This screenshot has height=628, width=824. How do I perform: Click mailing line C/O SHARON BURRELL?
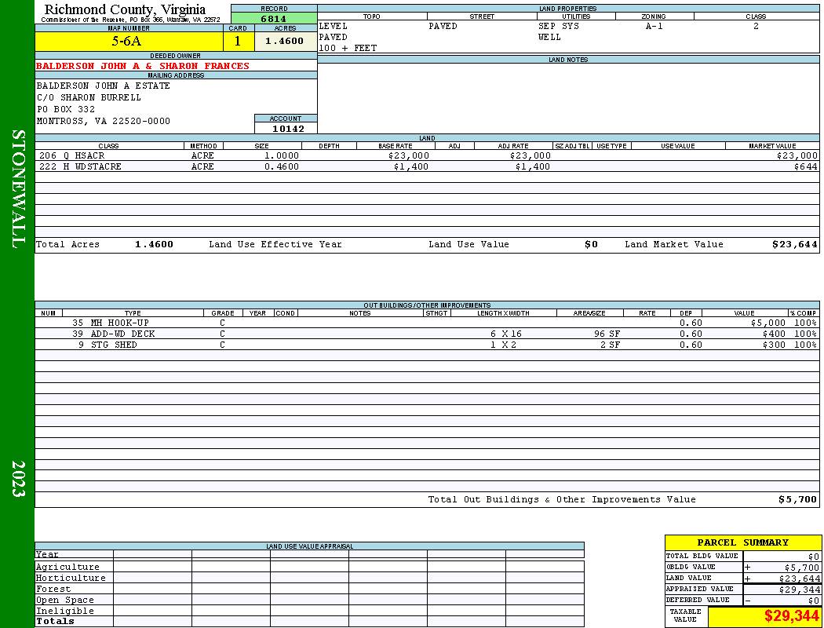(x=89, y=97)
